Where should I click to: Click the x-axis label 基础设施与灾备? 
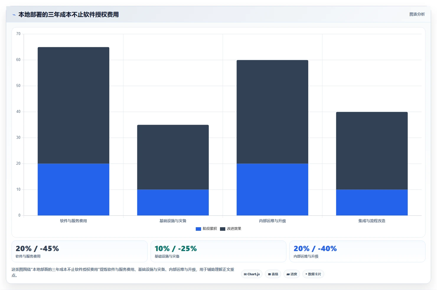coord(173,221)
